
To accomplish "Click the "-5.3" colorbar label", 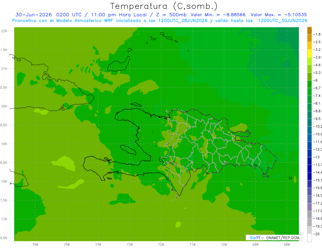I will 317,73.
